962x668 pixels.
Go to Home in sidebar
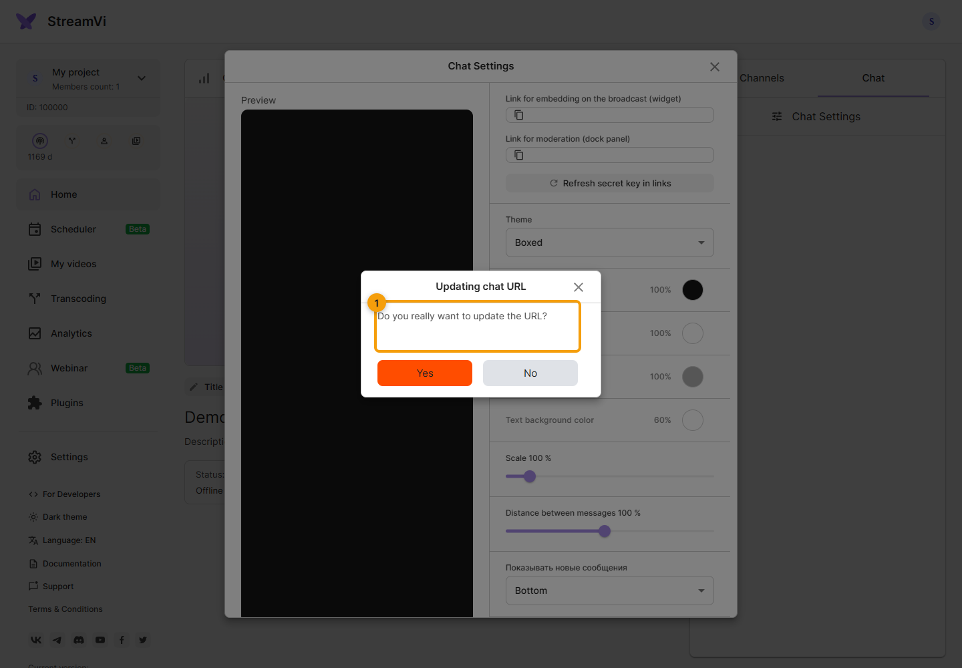(x=88, y=194)
